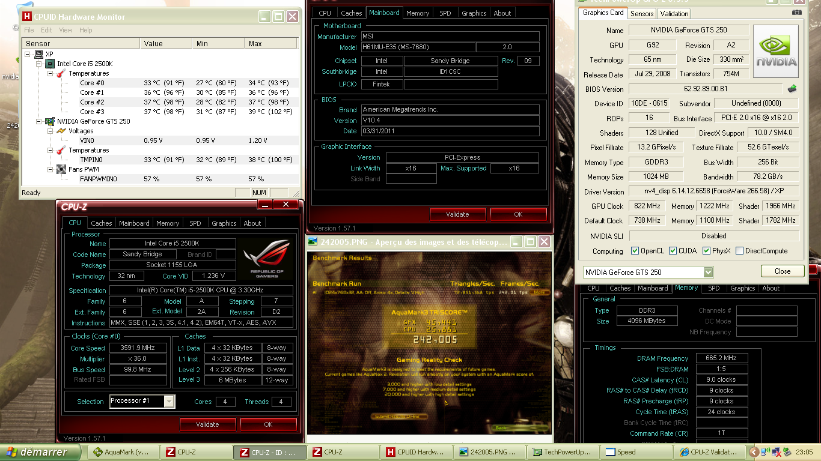Switch to Validation tab in GPU-Z
Screen dimensions: 821x461
click(674, 13)
